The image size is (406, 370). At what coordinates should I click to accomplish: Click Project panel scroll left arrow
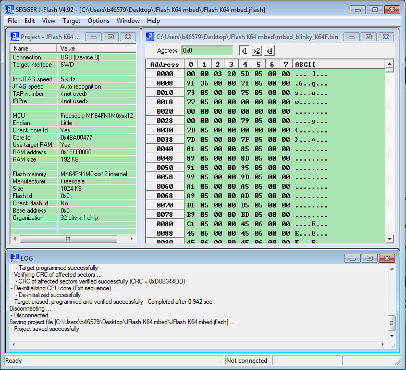tap(15, 239)
